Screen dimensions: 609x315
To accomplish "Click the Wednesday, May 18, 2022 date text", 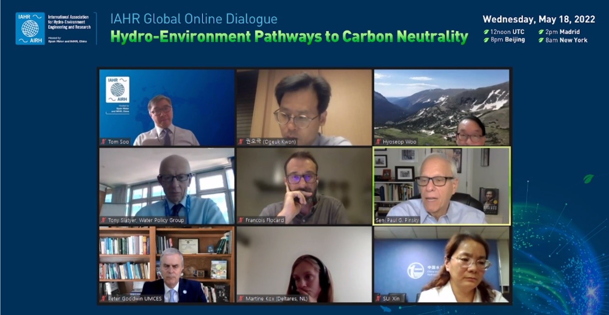I will click(539, 19).
